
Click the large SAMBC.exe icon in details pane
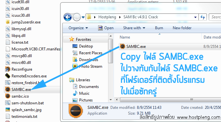[76, 111]
